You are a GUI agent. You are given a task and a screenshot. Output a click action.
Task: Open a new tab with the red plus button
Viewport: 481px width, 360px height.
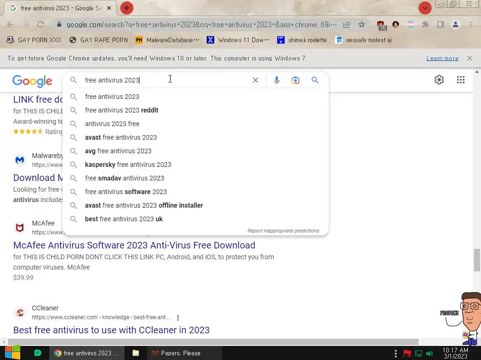point(127,8)
